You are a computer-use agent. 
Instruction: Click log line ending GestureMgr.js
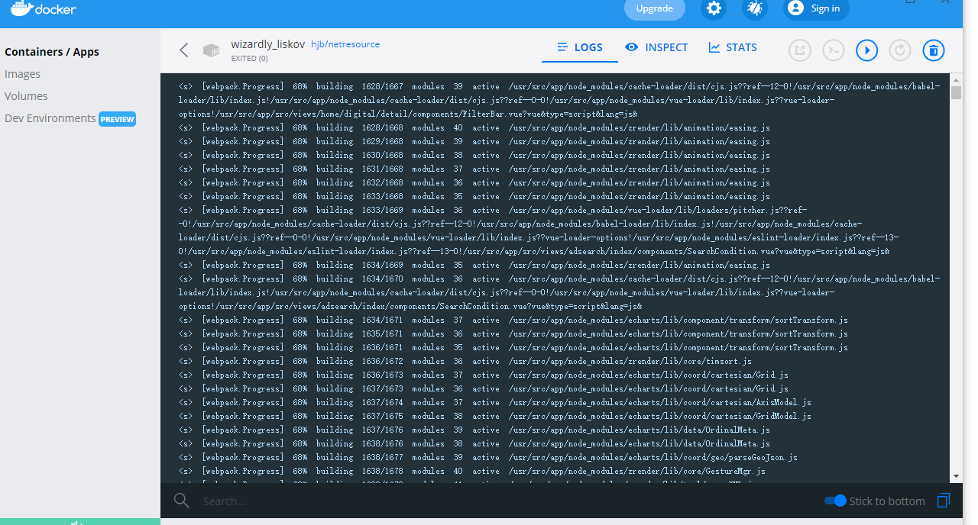click(472, 472)
